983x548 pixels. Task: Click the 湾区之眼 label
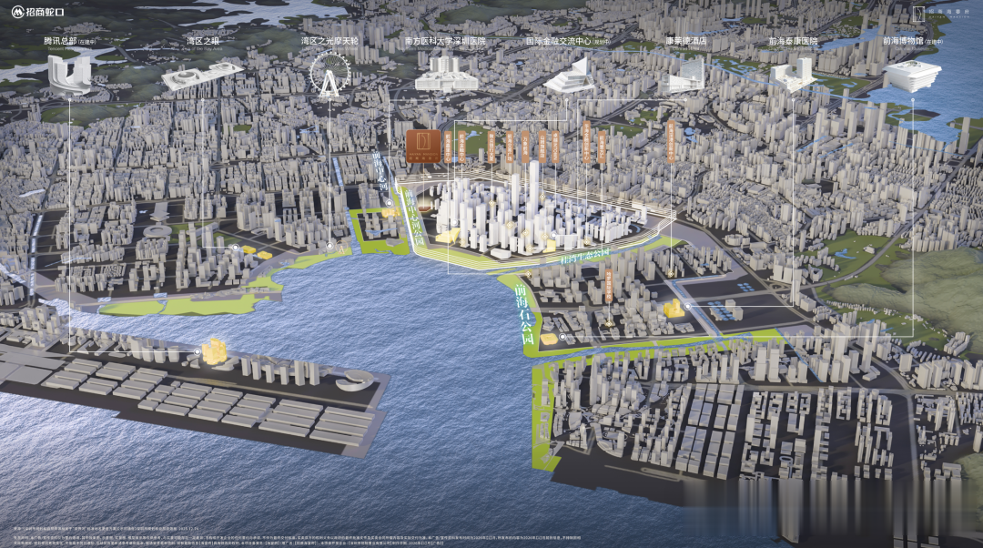(203, 41)
